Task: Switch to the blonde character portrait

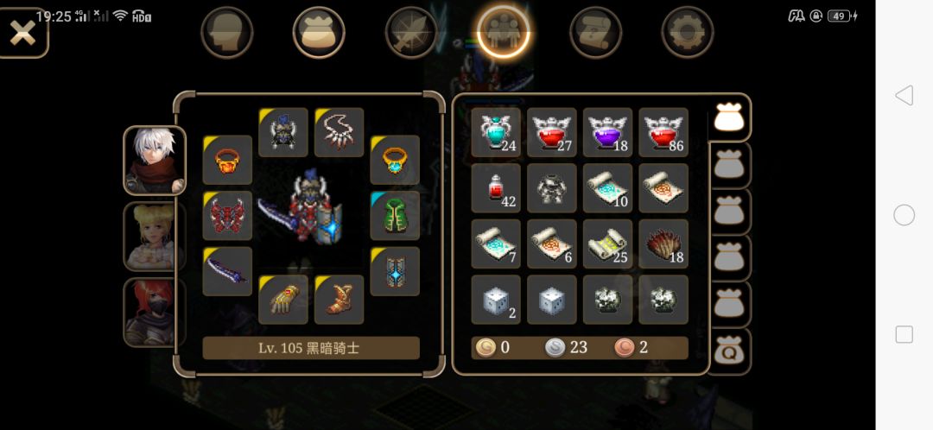Action: point(154,237)
